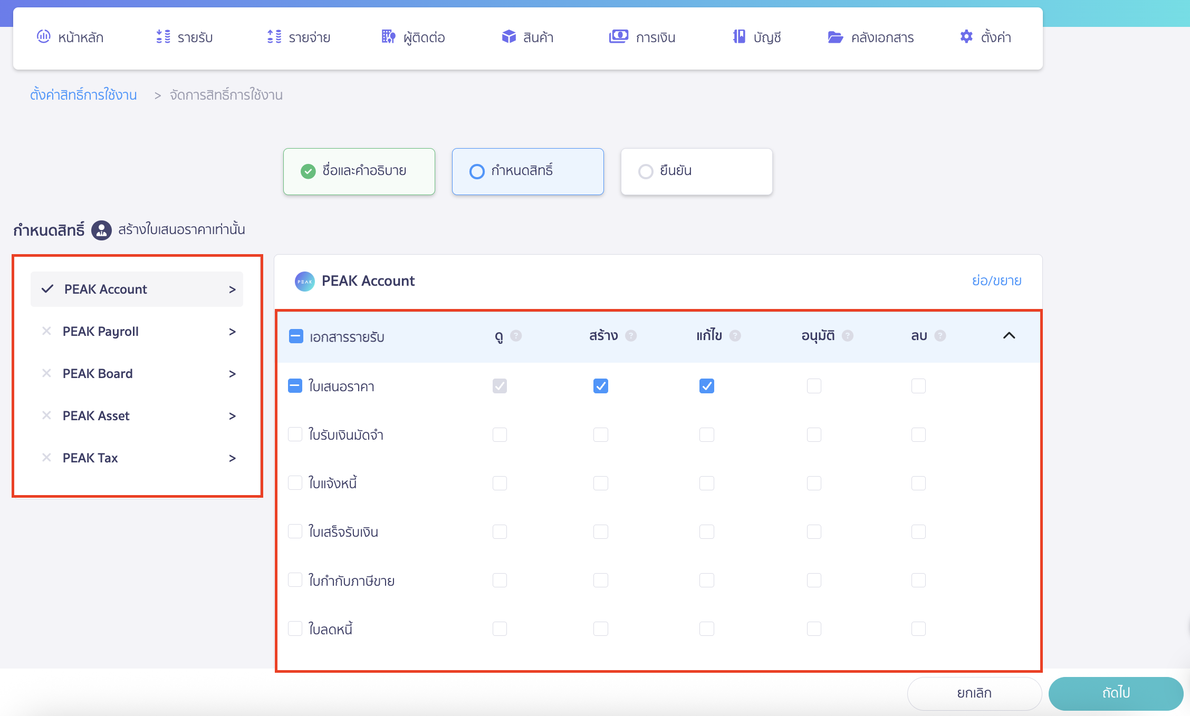
Task: Click the ตั้งค่า settings gear icon
Action: pyautogui.click(x=966, y=36)
